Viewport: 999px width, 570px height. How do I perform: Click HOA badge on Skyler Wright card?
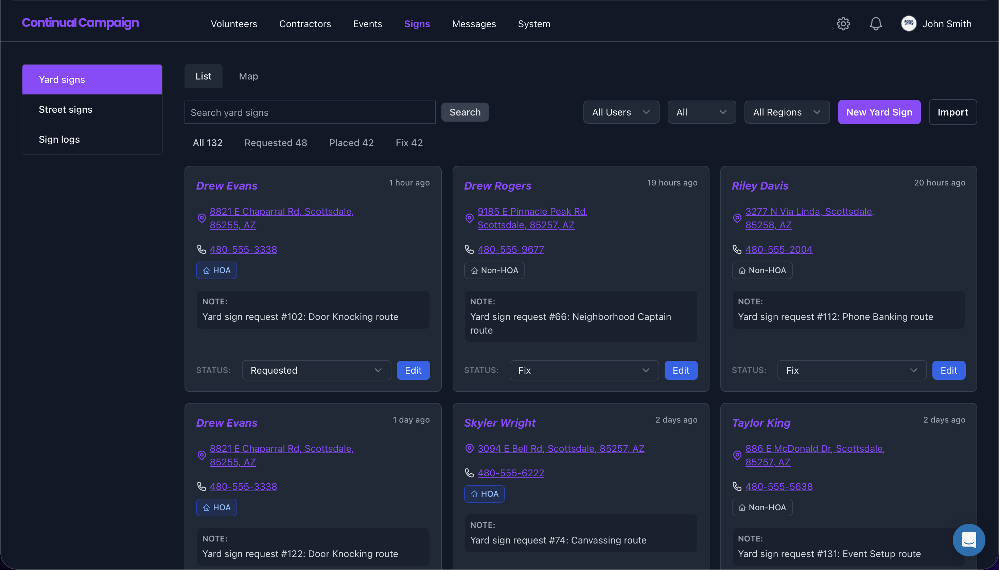click(484, 494)
